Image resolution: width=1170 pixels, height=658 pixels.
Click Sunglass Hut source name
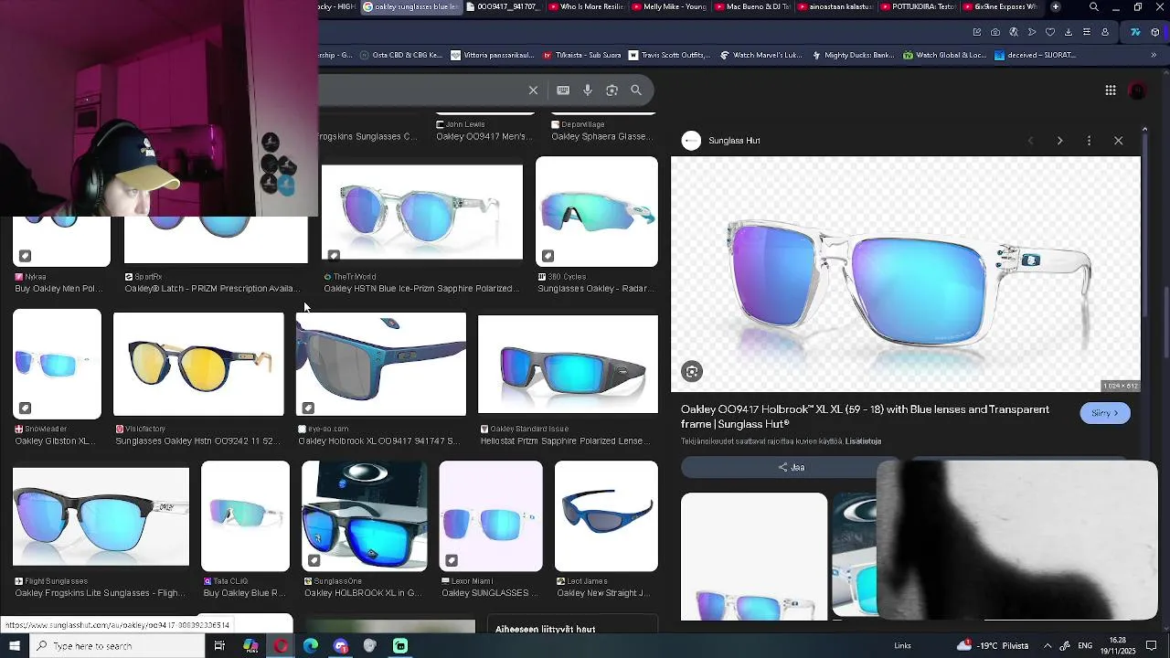point(734,141)
